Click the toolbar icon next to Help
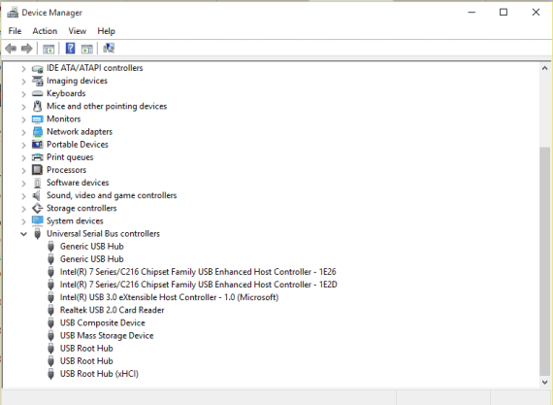 coord(86,49)
